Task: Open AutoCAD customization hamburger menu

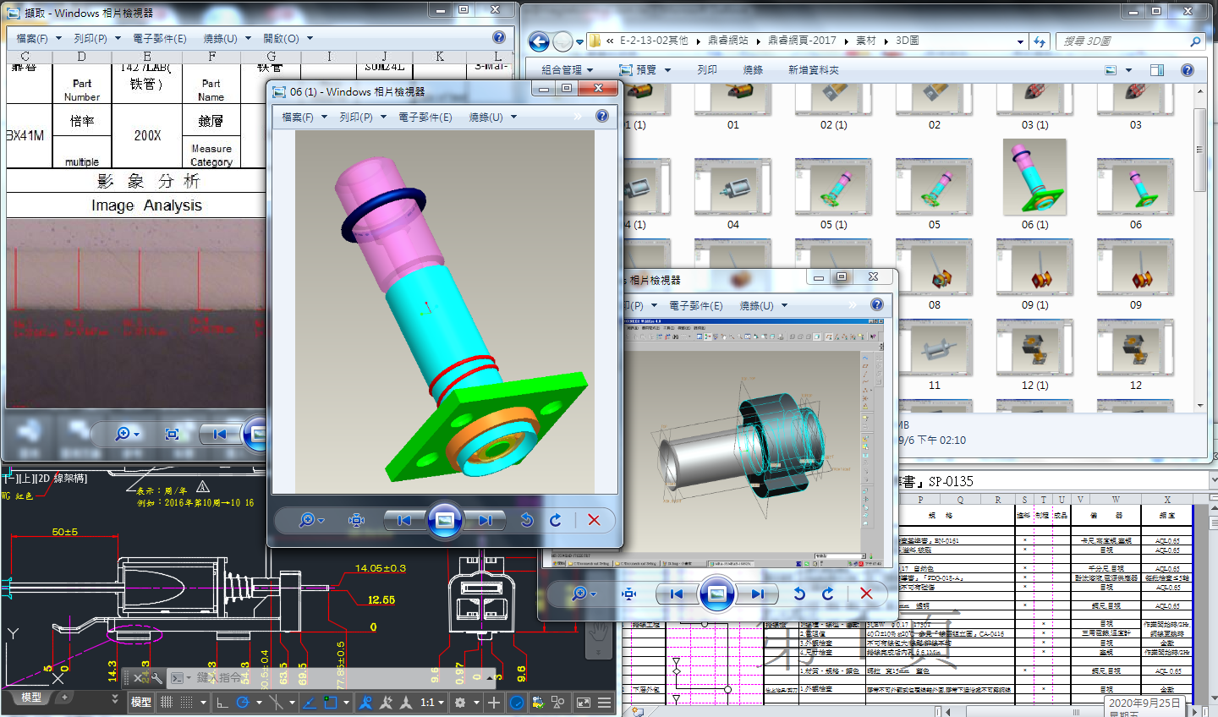Action: click(604, 702)
